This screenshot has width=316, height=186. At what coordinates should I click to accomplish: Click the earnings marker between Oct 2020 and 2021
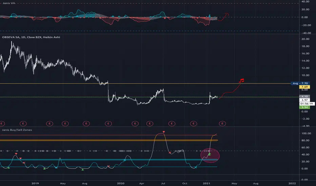point(194,123)
